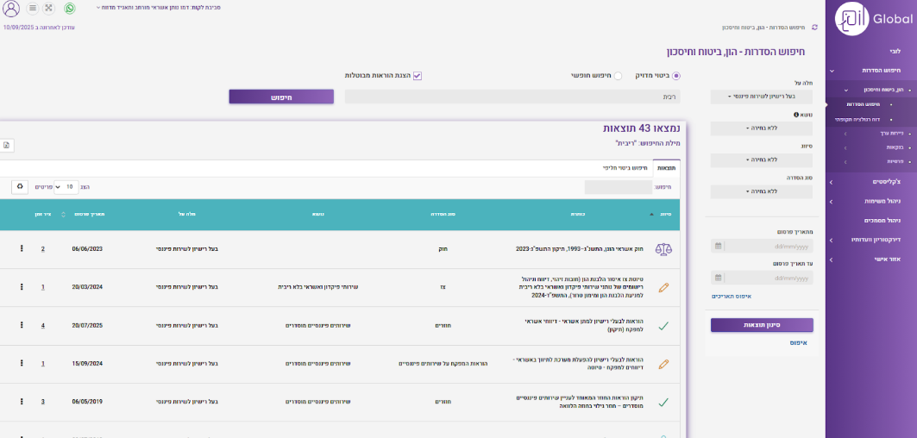Click the purple חיפוש search button
Image resolution: width=917 pixels, height=438 pixels.
pos(281,97)
